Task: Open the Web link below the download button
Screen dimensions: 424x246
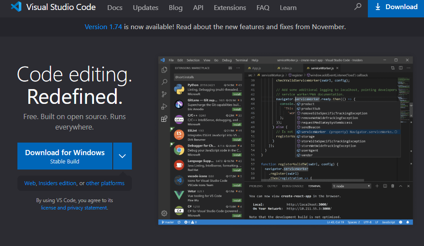Action: pos(30,183)
